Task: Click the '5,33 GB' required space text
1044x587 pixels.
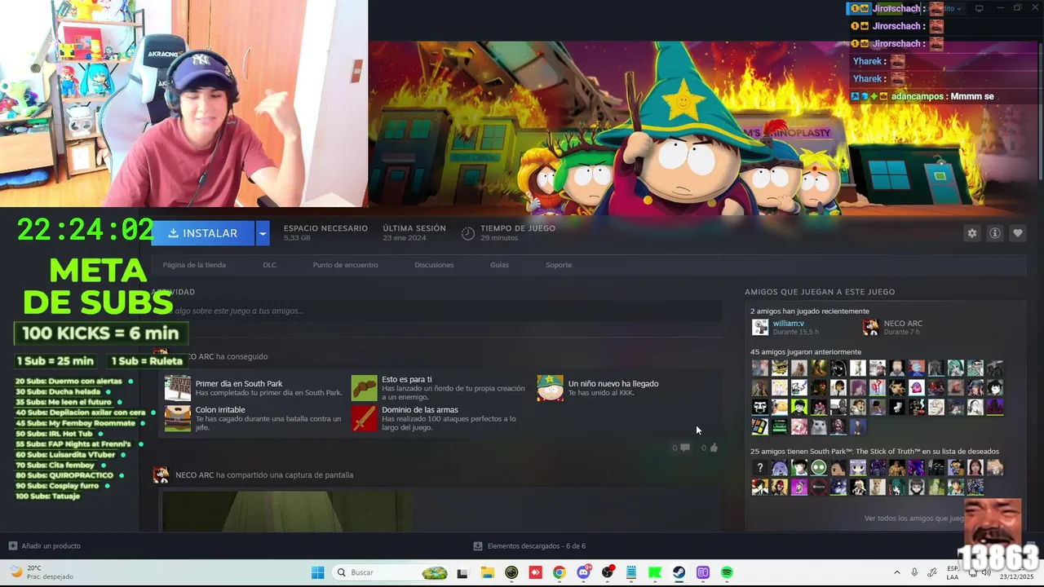Action: (297, 238)
